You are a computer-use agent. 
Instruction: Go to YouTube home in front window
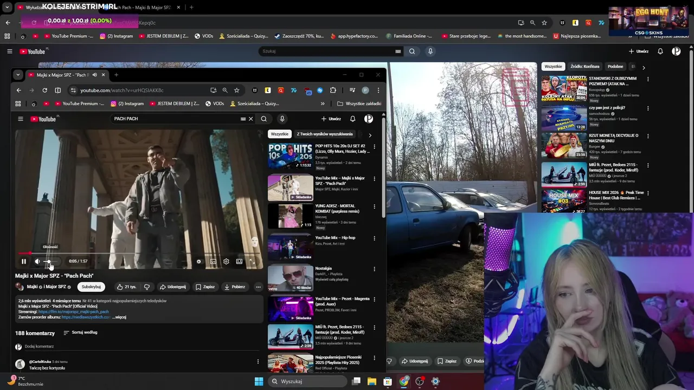coord(43,119)
